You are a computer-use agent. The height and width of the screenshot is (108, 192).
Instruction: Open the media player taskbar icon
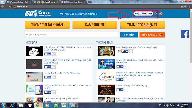[x=47, y=105]
